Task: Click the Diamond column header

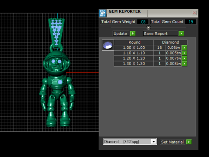Action: 170,42
